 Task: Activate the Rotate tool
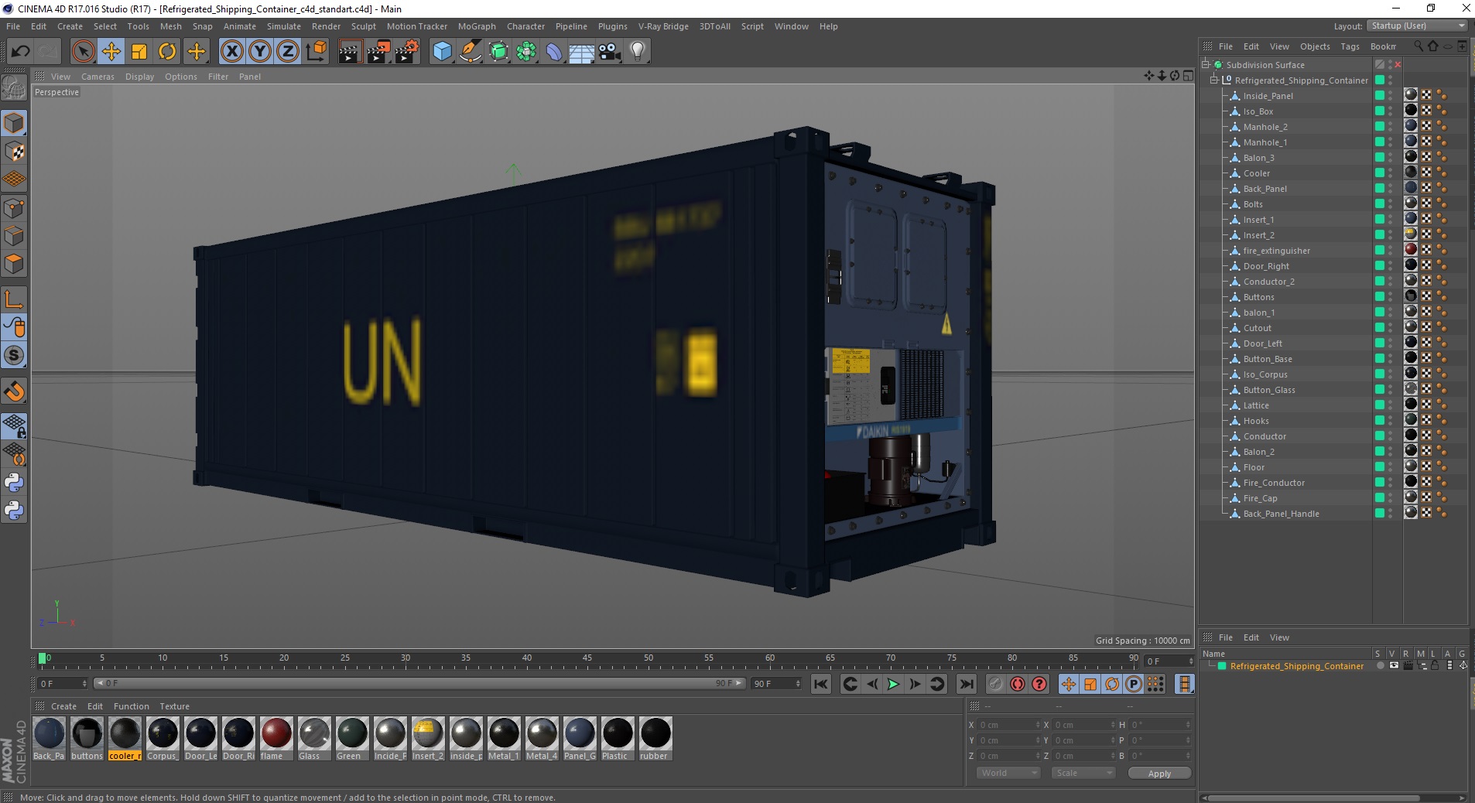click(167, 52)
